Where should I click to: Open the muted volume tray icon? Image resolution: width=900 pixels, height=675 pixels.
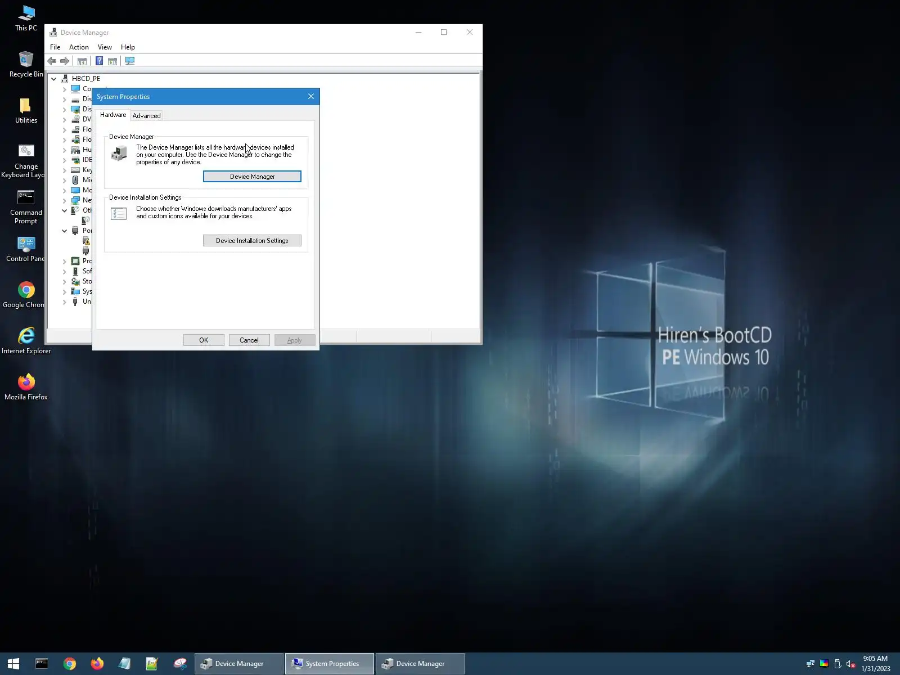tap(851, 664)
